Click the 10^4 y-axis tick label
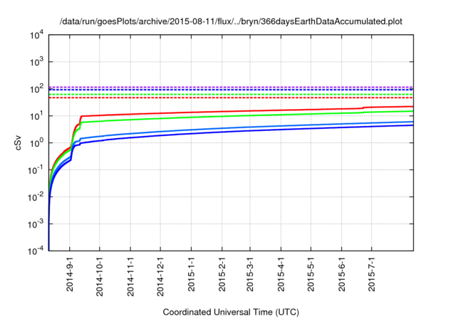The height and width of the screenshot is (319, 456). coord(37,35)
